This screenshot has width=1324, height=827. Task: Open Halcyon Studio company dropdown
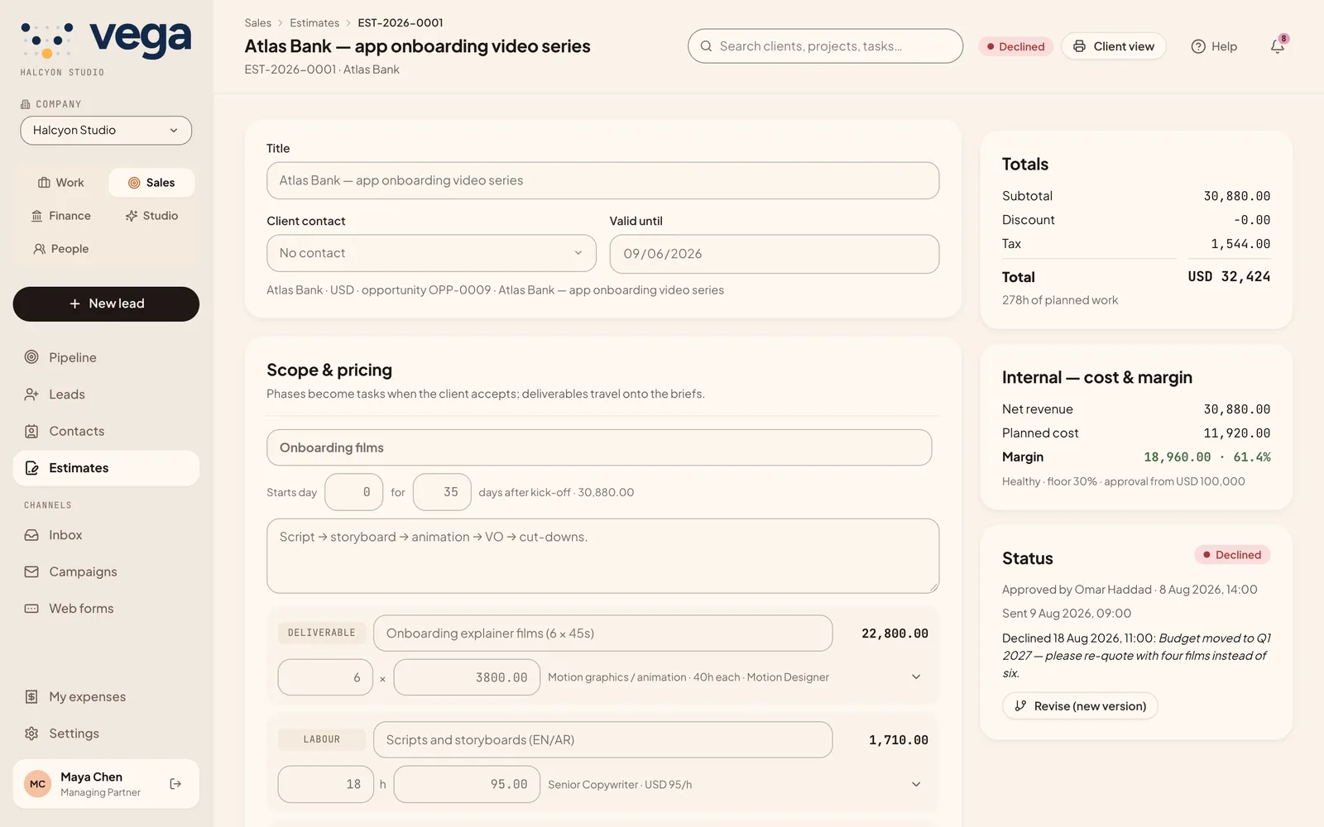coord(106,131)
